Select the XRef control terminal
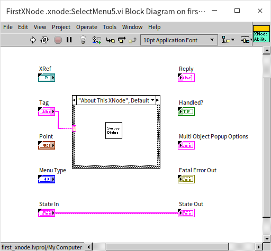The image size is (271, 251). (47, 78)
